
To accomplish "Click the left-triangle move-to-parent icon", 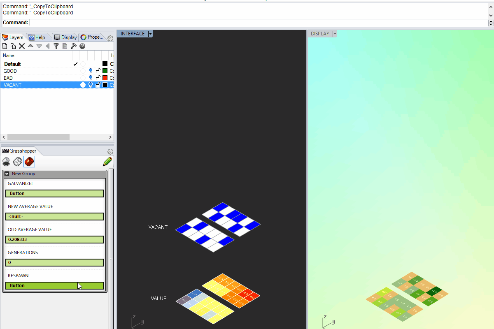I will coord(47,46).
